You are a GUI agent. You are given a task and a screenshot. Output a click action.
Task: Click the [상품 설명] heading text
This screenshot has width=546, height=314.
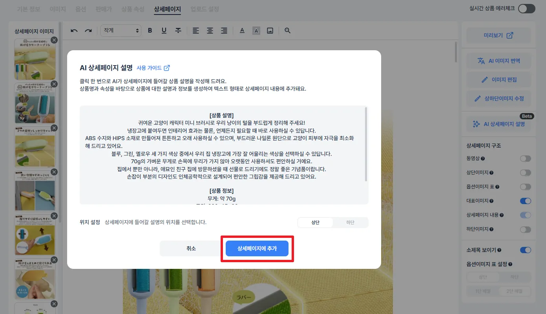(222, 115)
